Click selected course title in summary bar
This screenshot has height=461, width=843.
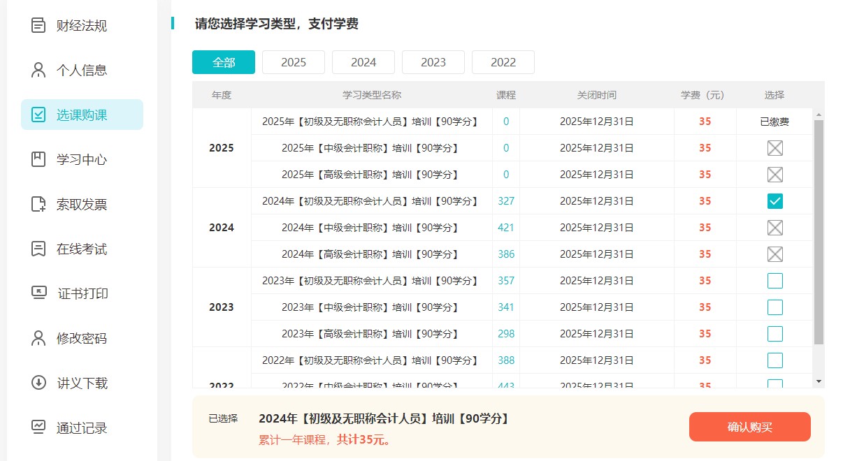(384, 418)
